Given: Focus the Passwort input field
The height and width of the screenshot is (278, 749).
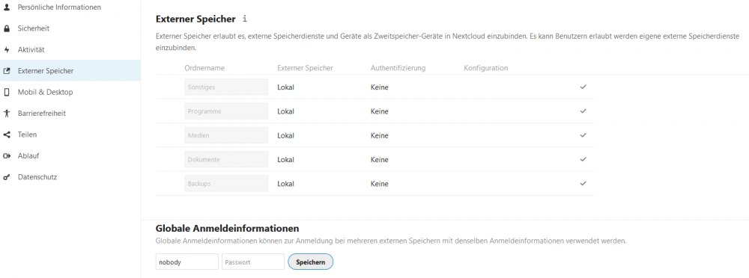Looking at the screenshot, I should (x=253, y=262).
